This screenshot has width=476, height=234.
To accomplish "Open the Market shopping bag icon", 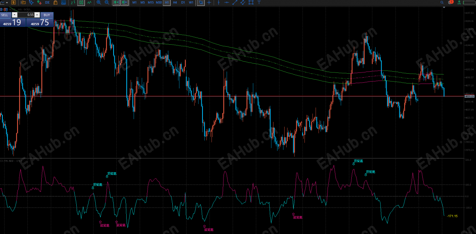I will point(55,2).
